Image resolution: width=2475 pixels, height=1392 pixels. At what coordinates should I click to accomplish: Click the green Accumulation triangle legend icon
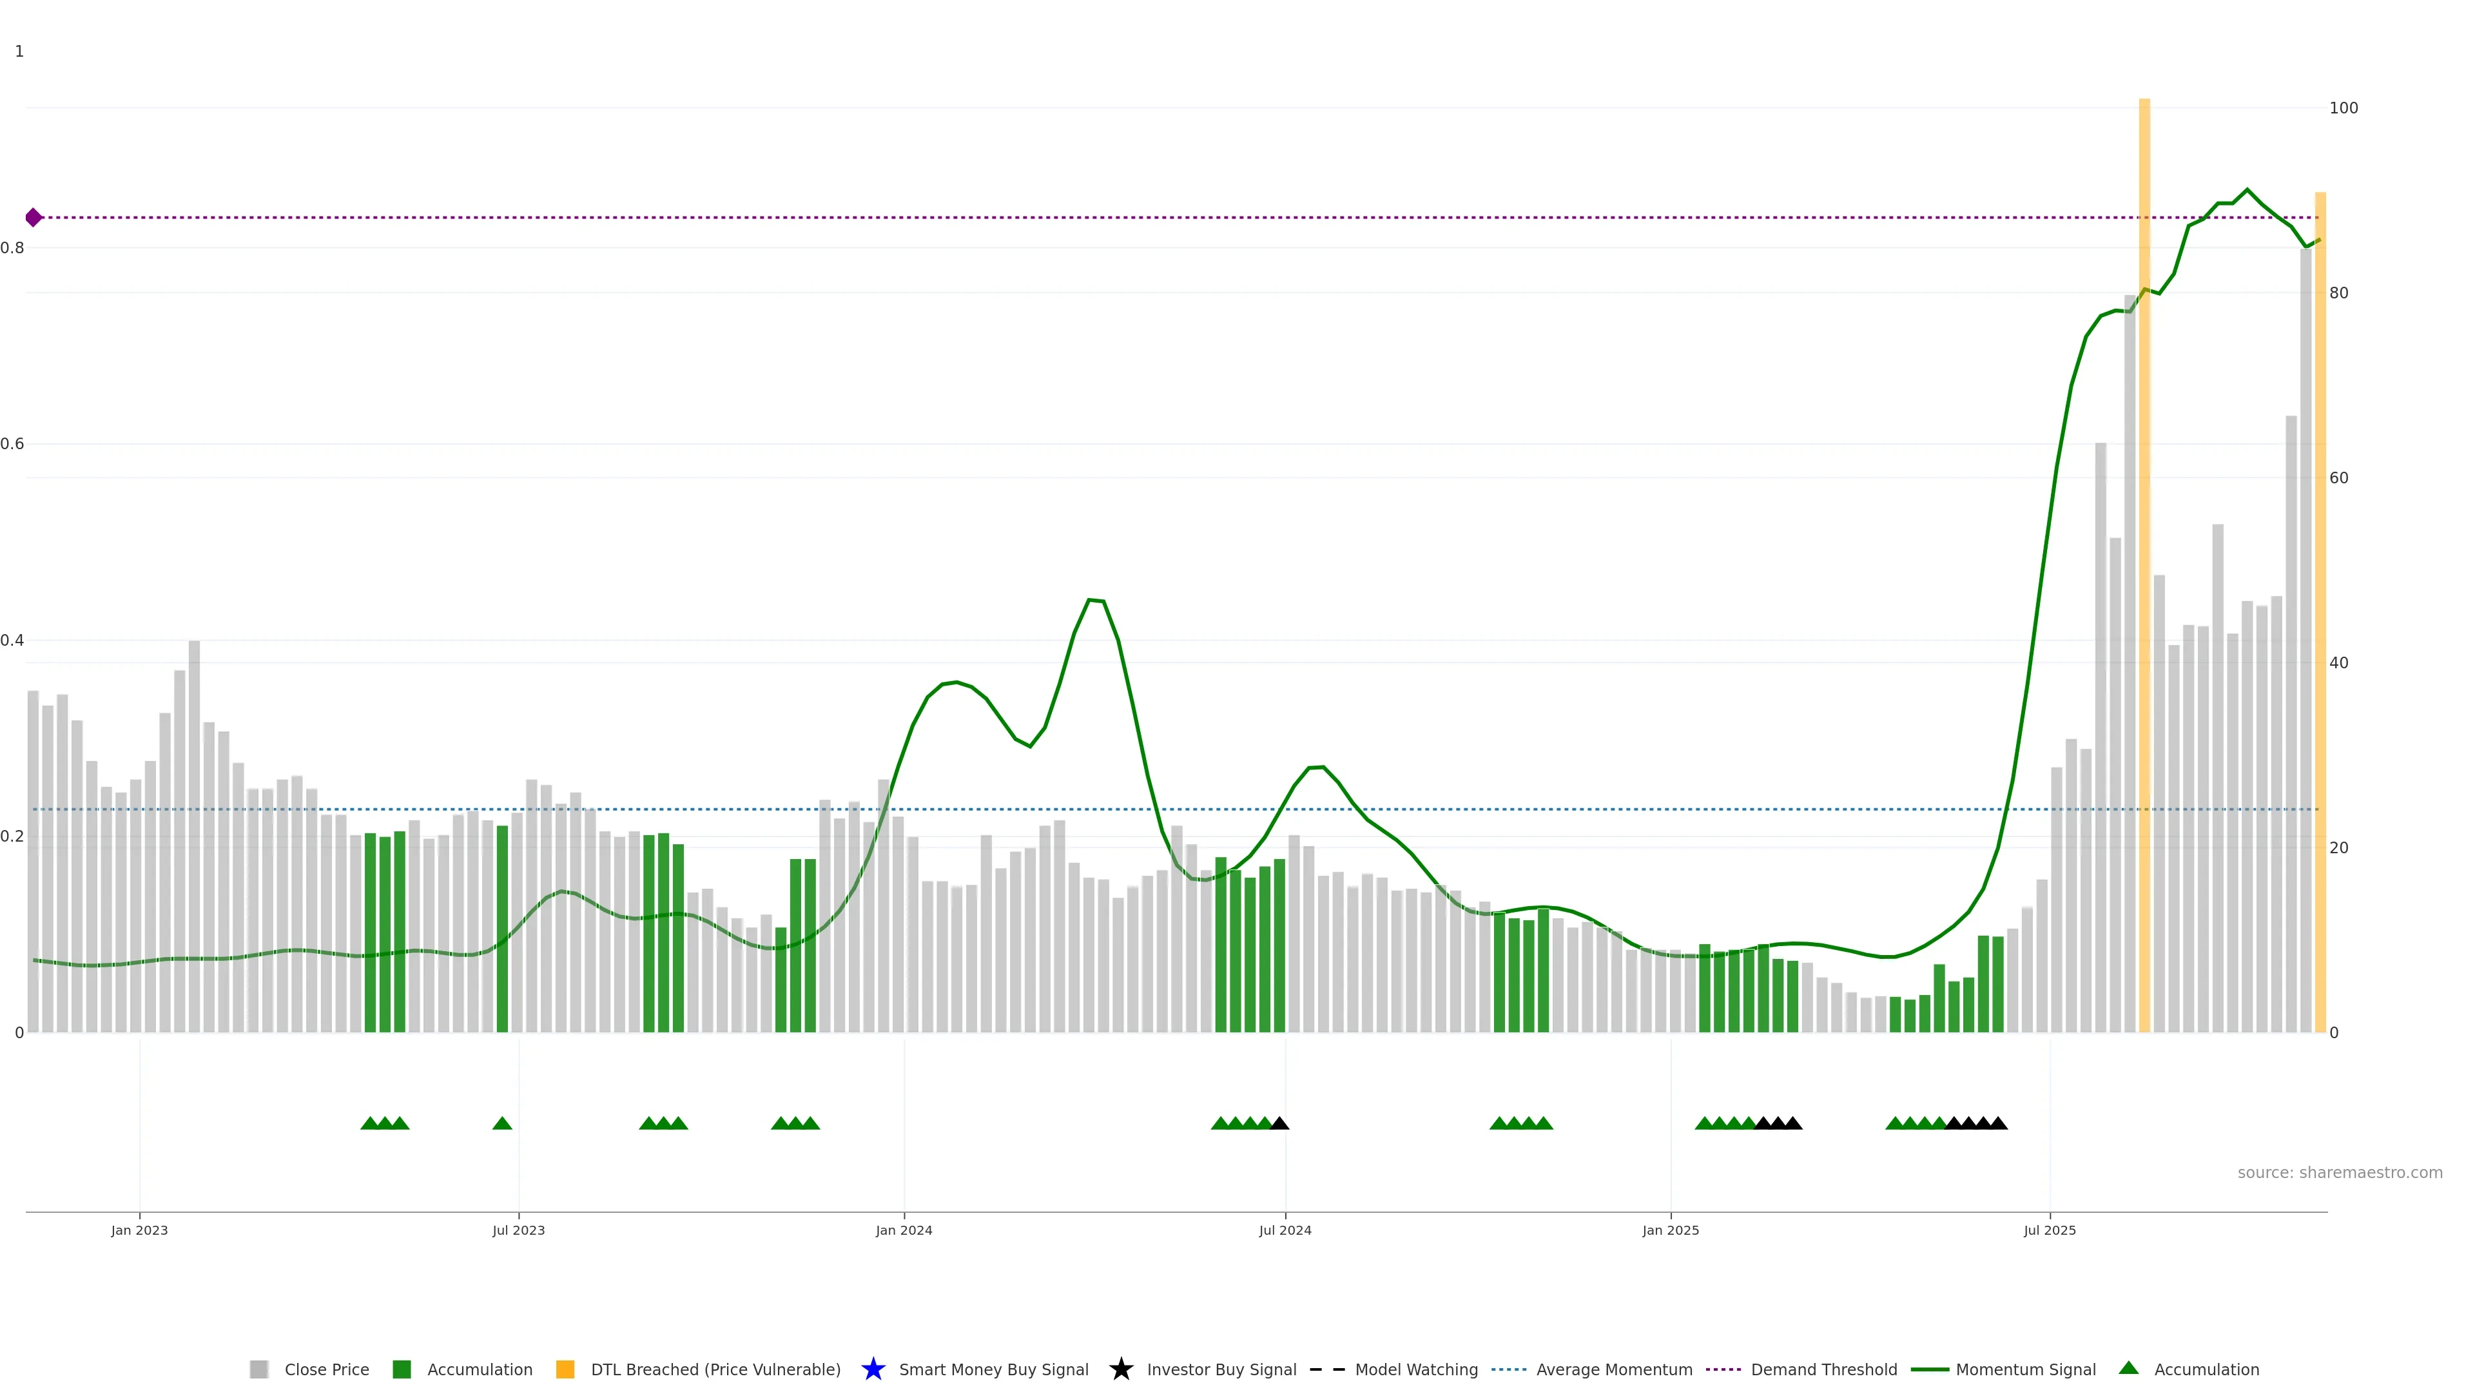tap(2128, 1368)
